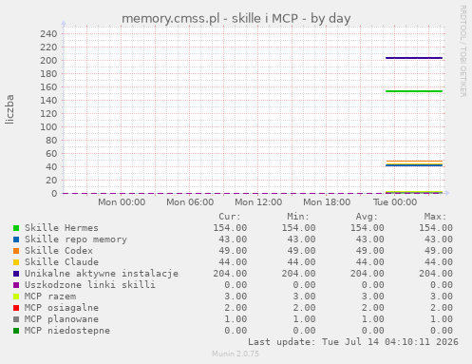
Task: Click the 'liczba' y-axis title
Action: (9, 109)
